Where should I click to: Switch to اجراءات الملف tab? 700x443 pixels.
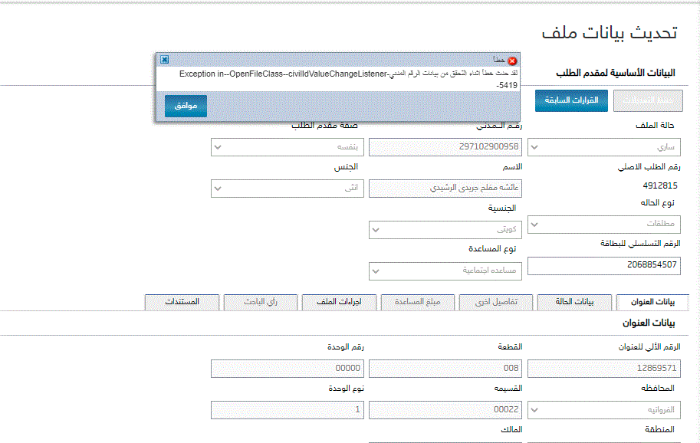(x=339, y=302)
